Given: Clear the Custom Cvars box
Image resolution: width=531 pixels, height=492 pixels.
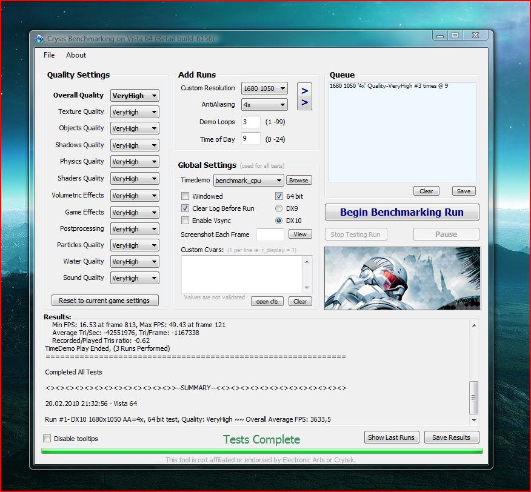Looking at the screenshot, I should click(x=300, y=301).
